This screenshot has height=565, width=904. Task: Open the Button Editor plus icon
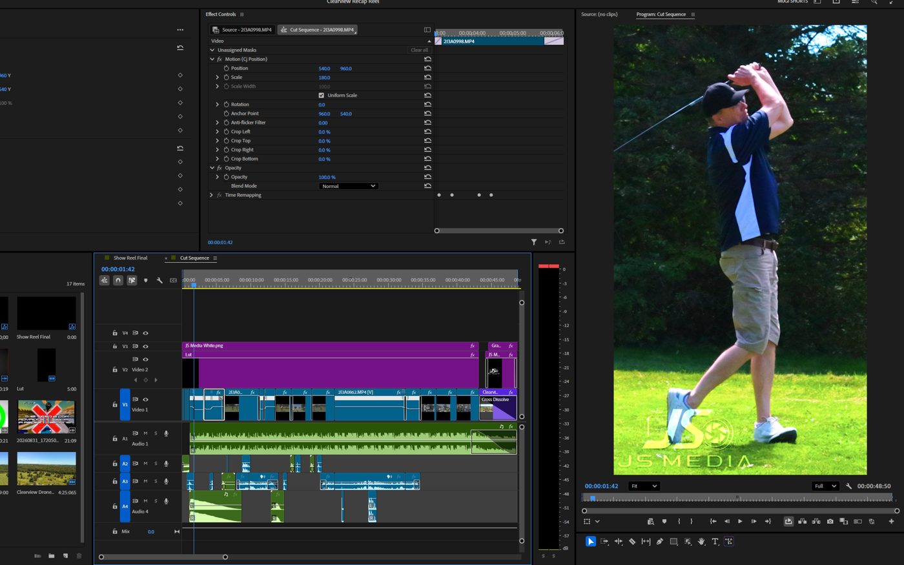[x=891, y=521]
